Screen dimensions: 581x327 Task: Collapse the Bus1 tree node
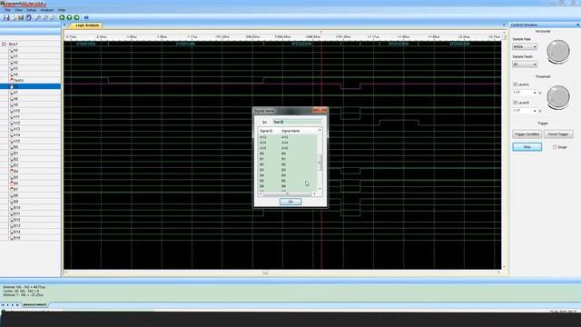(4, 44)
